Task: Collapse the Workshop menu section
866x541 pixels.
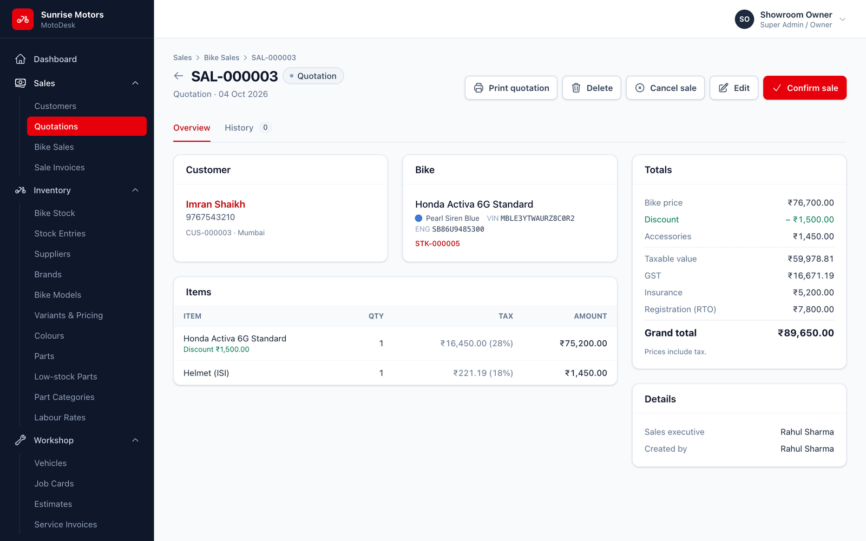Action: pos(135,440)
